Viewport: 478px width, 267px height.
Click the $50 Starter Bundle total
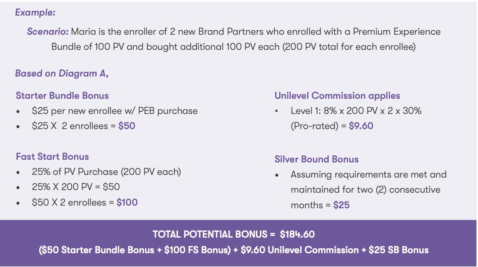[x=127, y=126]
